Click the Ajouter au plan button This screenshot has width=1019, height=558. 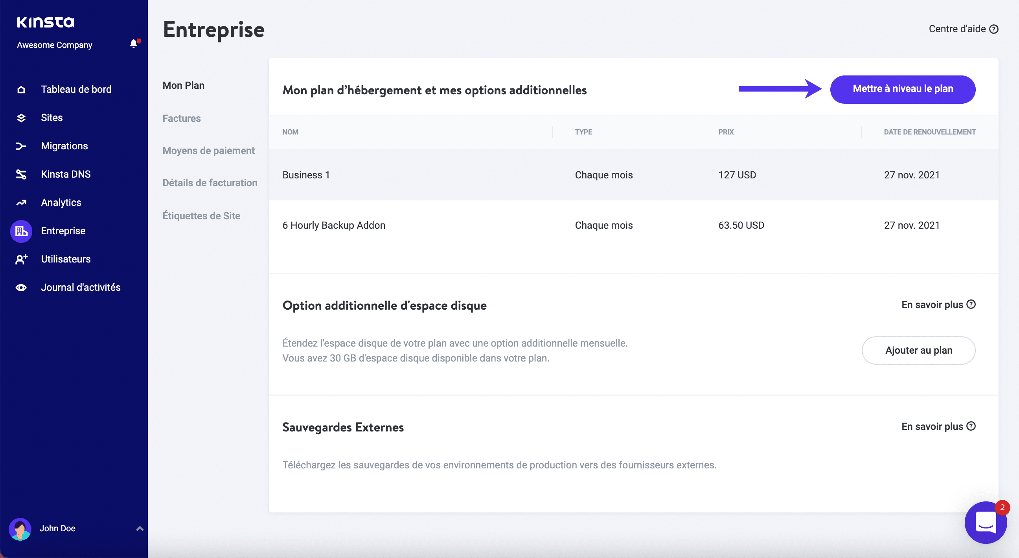point(918,351)
